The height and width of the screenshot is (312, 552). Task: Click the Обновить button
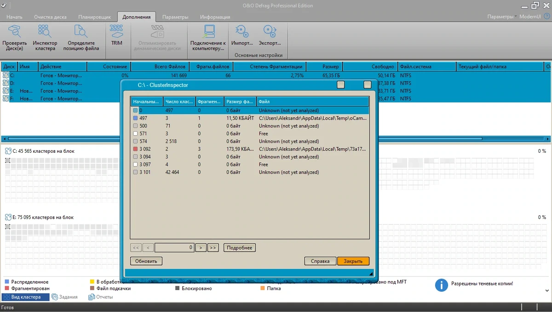click(146, 261)
